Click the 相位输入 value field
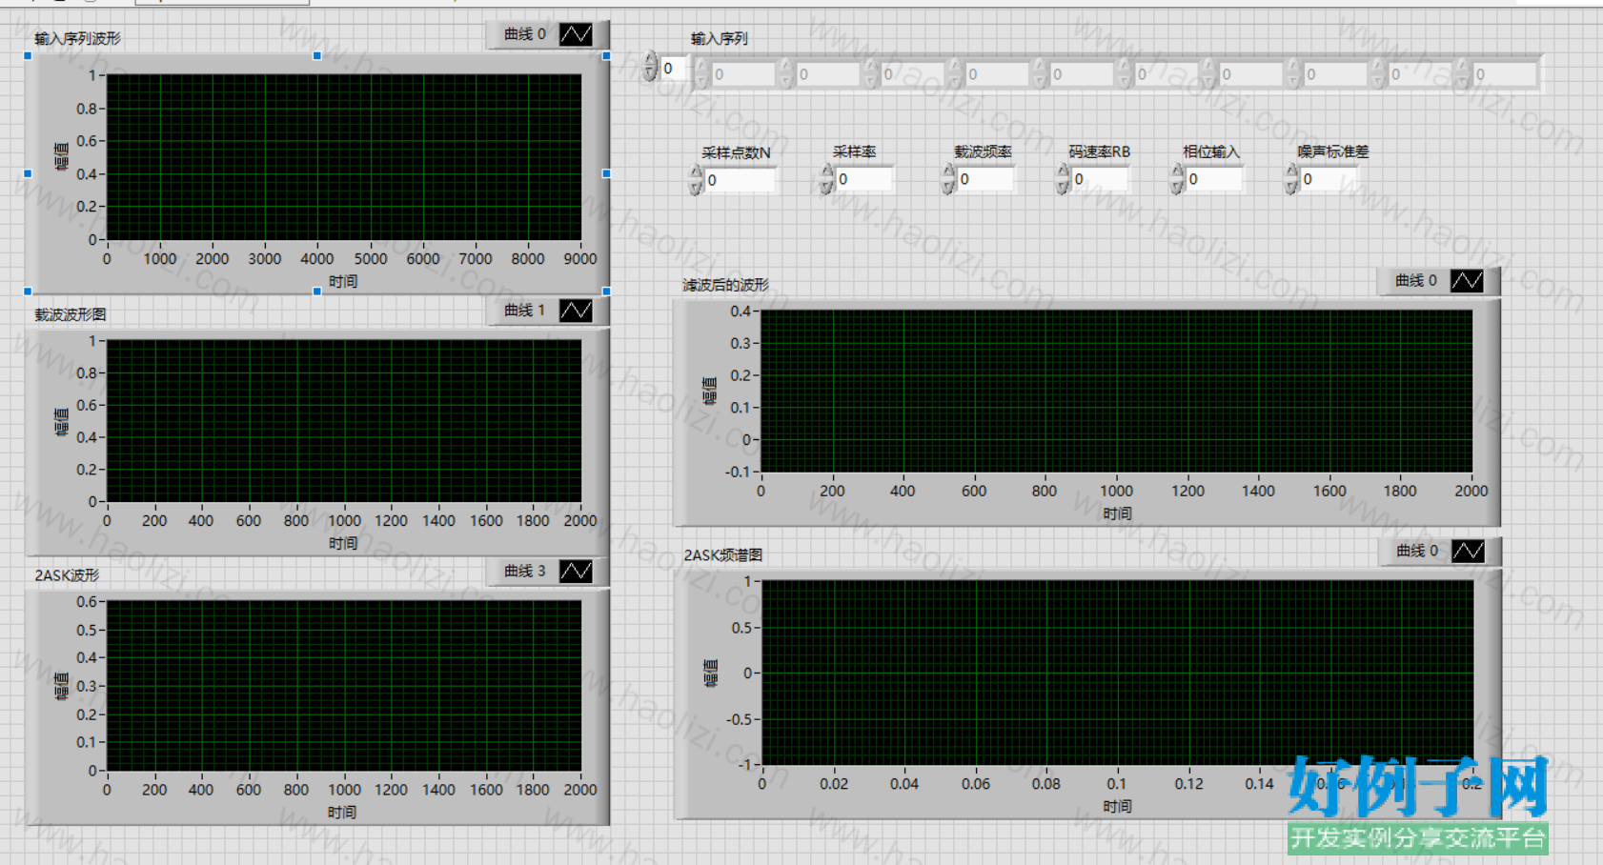The image size is (1603, 865). coord(1215,179)
